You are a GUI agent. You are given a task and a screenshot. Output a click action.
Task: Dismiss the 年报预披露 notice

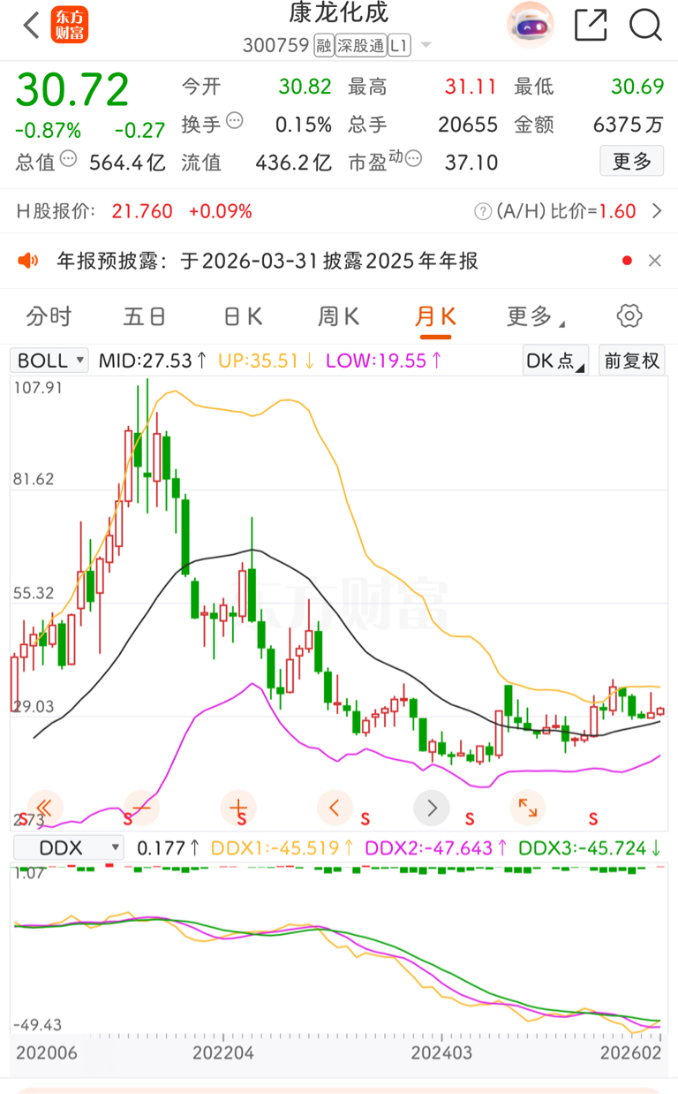pyautogui.click(x=655, y=261)
